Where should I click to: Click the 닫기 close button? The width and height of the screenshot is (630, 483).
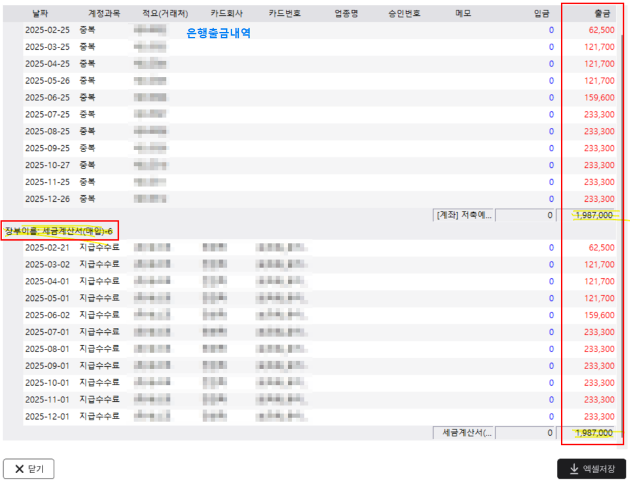[x=28, y=469]
